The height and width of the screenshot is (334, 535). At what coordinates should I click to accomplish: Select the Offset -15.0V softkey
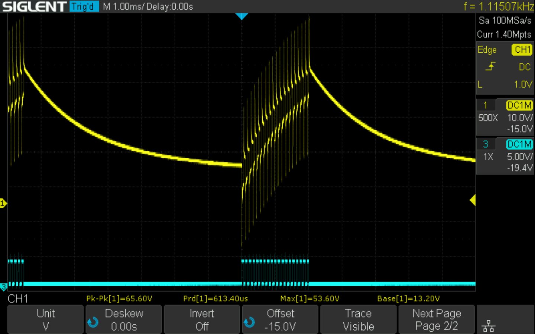coord(280,320)
